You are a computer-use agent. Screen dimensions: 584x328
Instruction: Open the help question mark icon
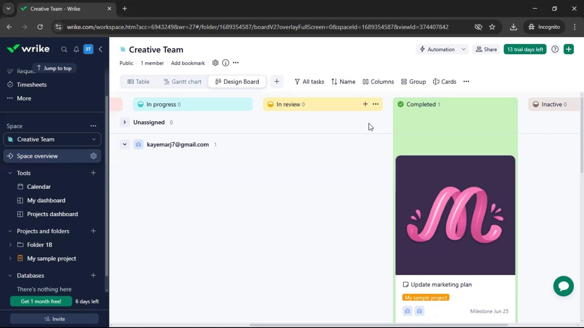click(555, 49)
